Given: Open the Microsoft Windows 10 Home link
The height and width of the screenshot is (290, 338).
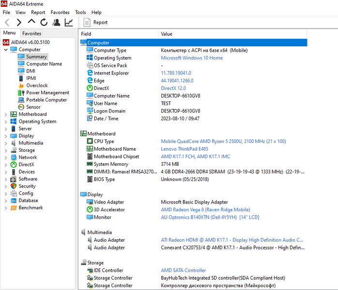Looking at the screenshot, I should (191, 58).
